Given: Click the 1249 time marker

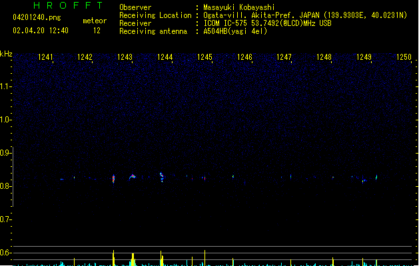Looking at the screenshot, I should (x=364, y=57).
